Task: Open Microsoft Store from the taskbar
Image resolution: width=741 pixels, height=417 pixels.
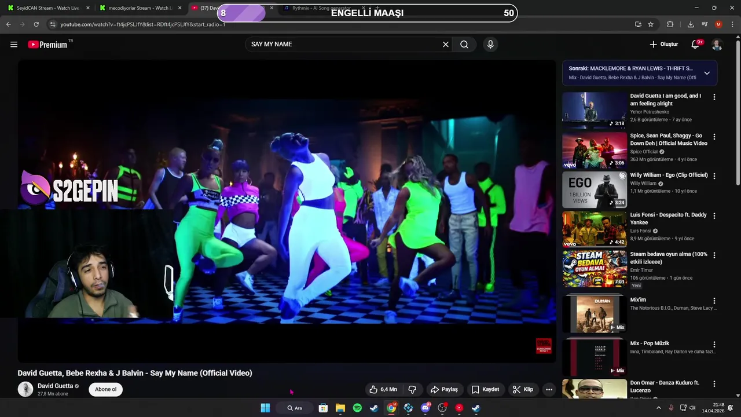Action: coord(323,408)
